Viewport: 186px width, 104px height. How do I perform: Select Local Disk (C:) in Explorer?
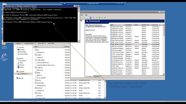click(x=23, y=74)
